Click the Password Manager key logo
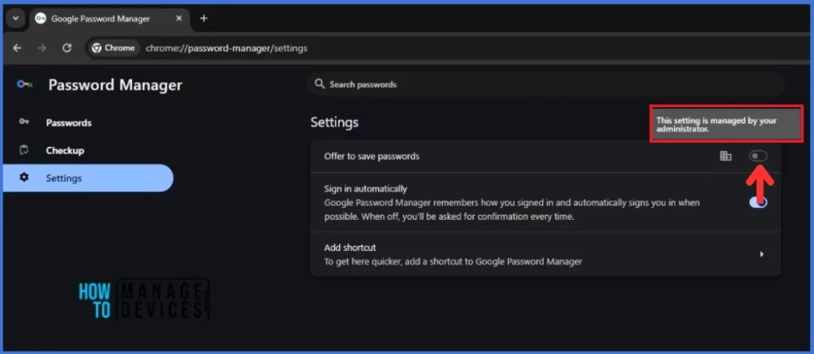814x354 pixels. [x=25, y=84]
